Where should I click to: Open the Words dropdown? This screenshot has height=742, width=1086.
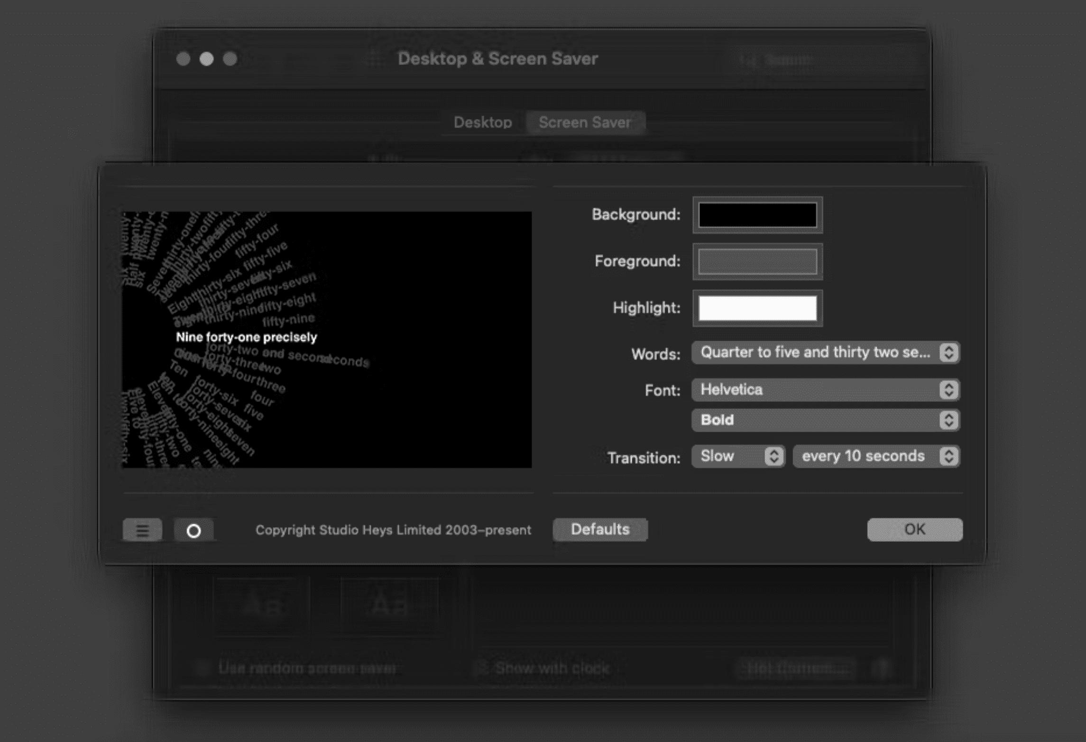pos(825,352)
